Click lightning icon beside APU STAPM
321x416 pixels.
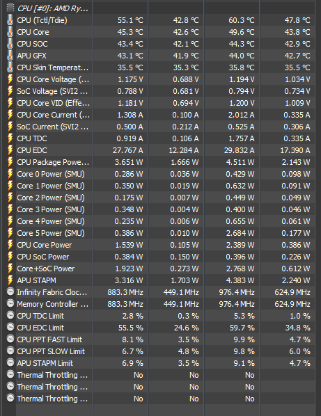[10, 280]
